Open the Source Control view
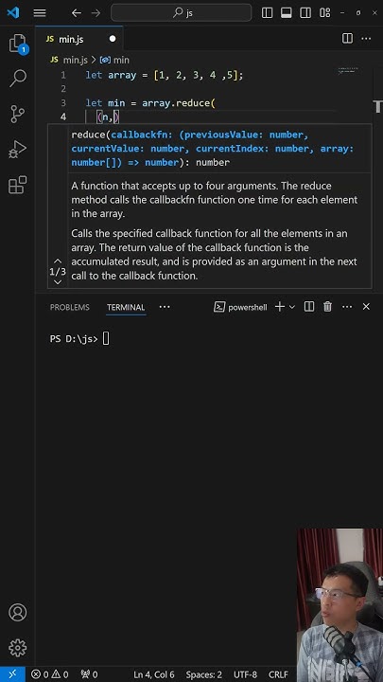The width and height of the screenshot is (383, 682). [x=17, y=114]
